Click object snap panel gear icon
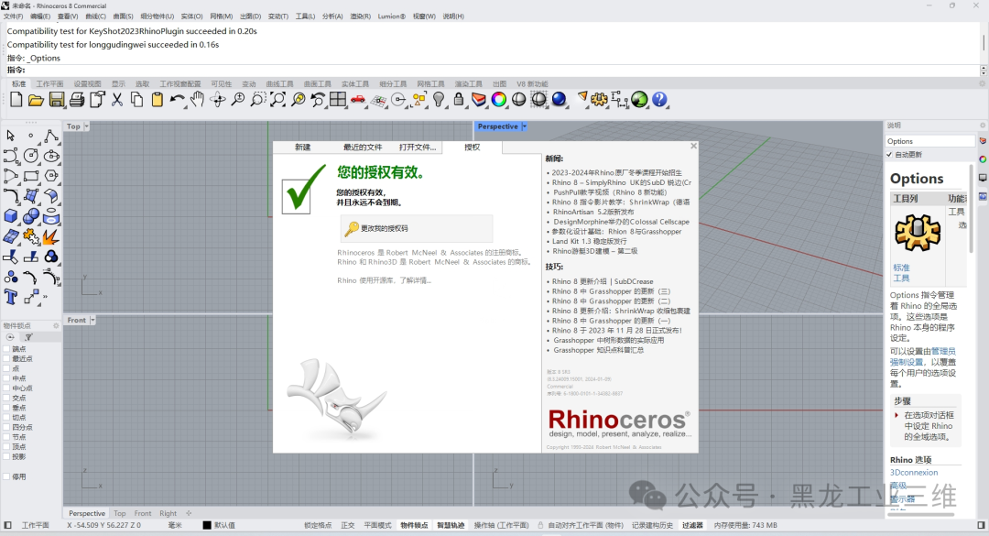 [56, 326]
